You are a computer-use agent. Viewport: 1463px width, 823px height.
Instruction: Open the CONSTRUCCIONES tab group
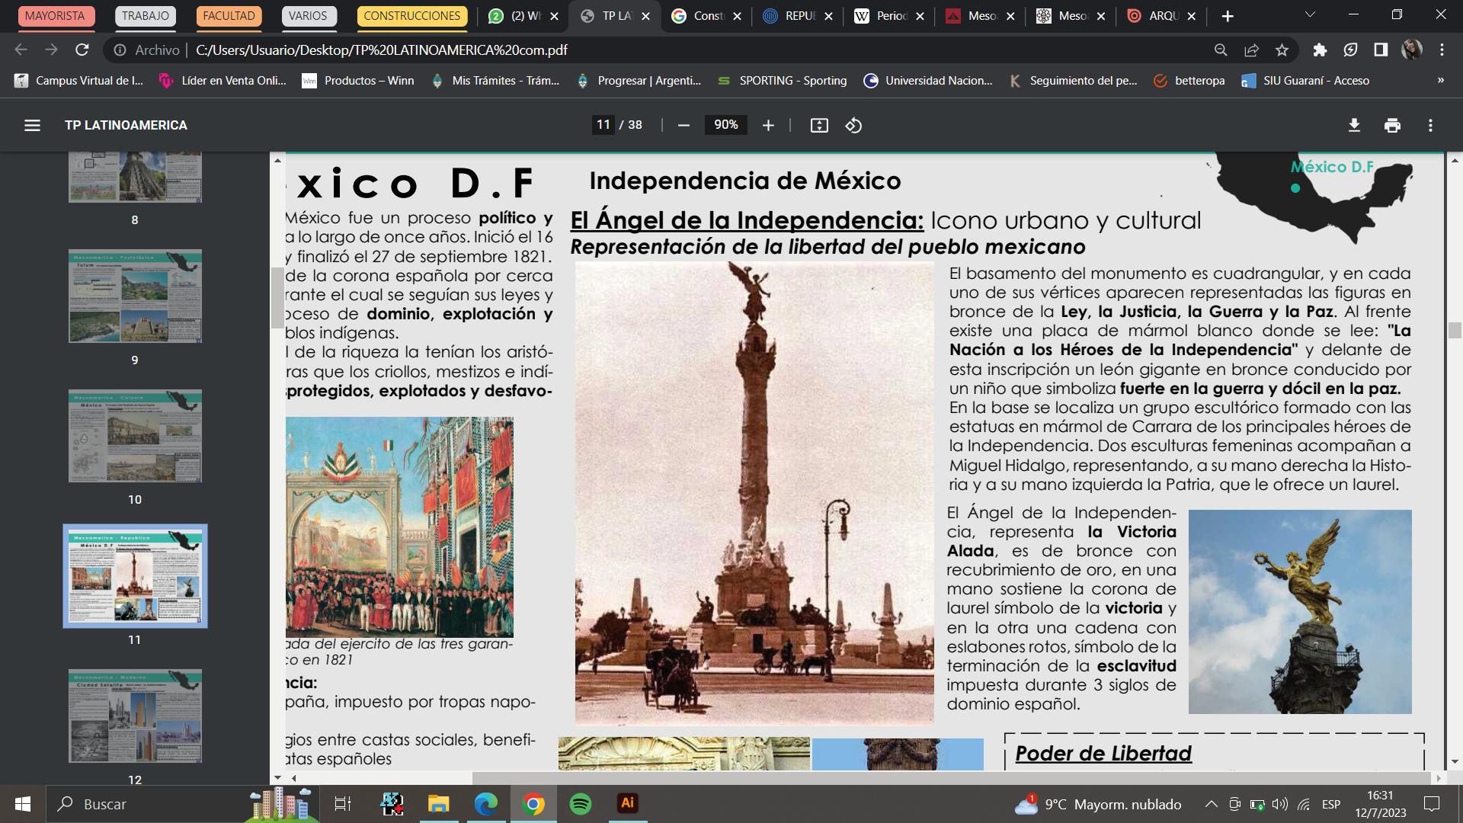click(x=411, y=16)
